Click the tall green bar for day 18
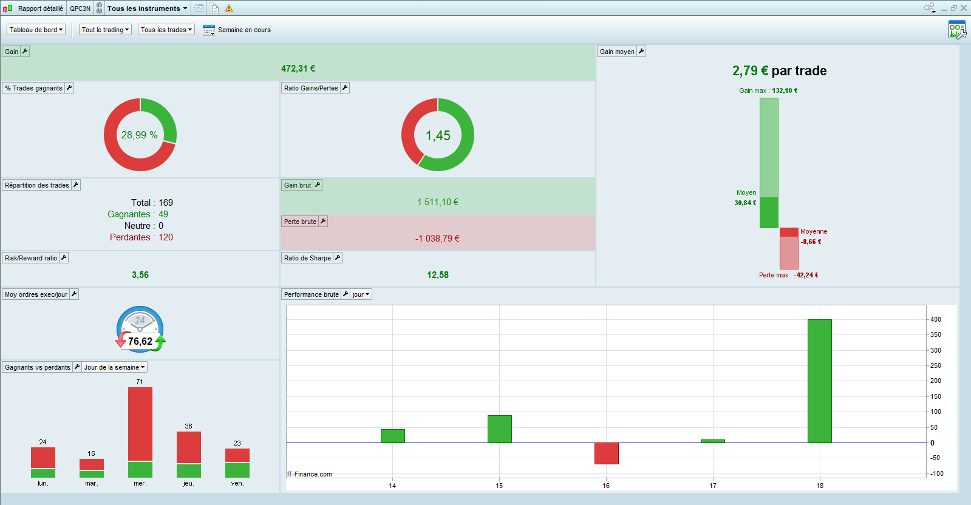 click(x=819, y=381)
